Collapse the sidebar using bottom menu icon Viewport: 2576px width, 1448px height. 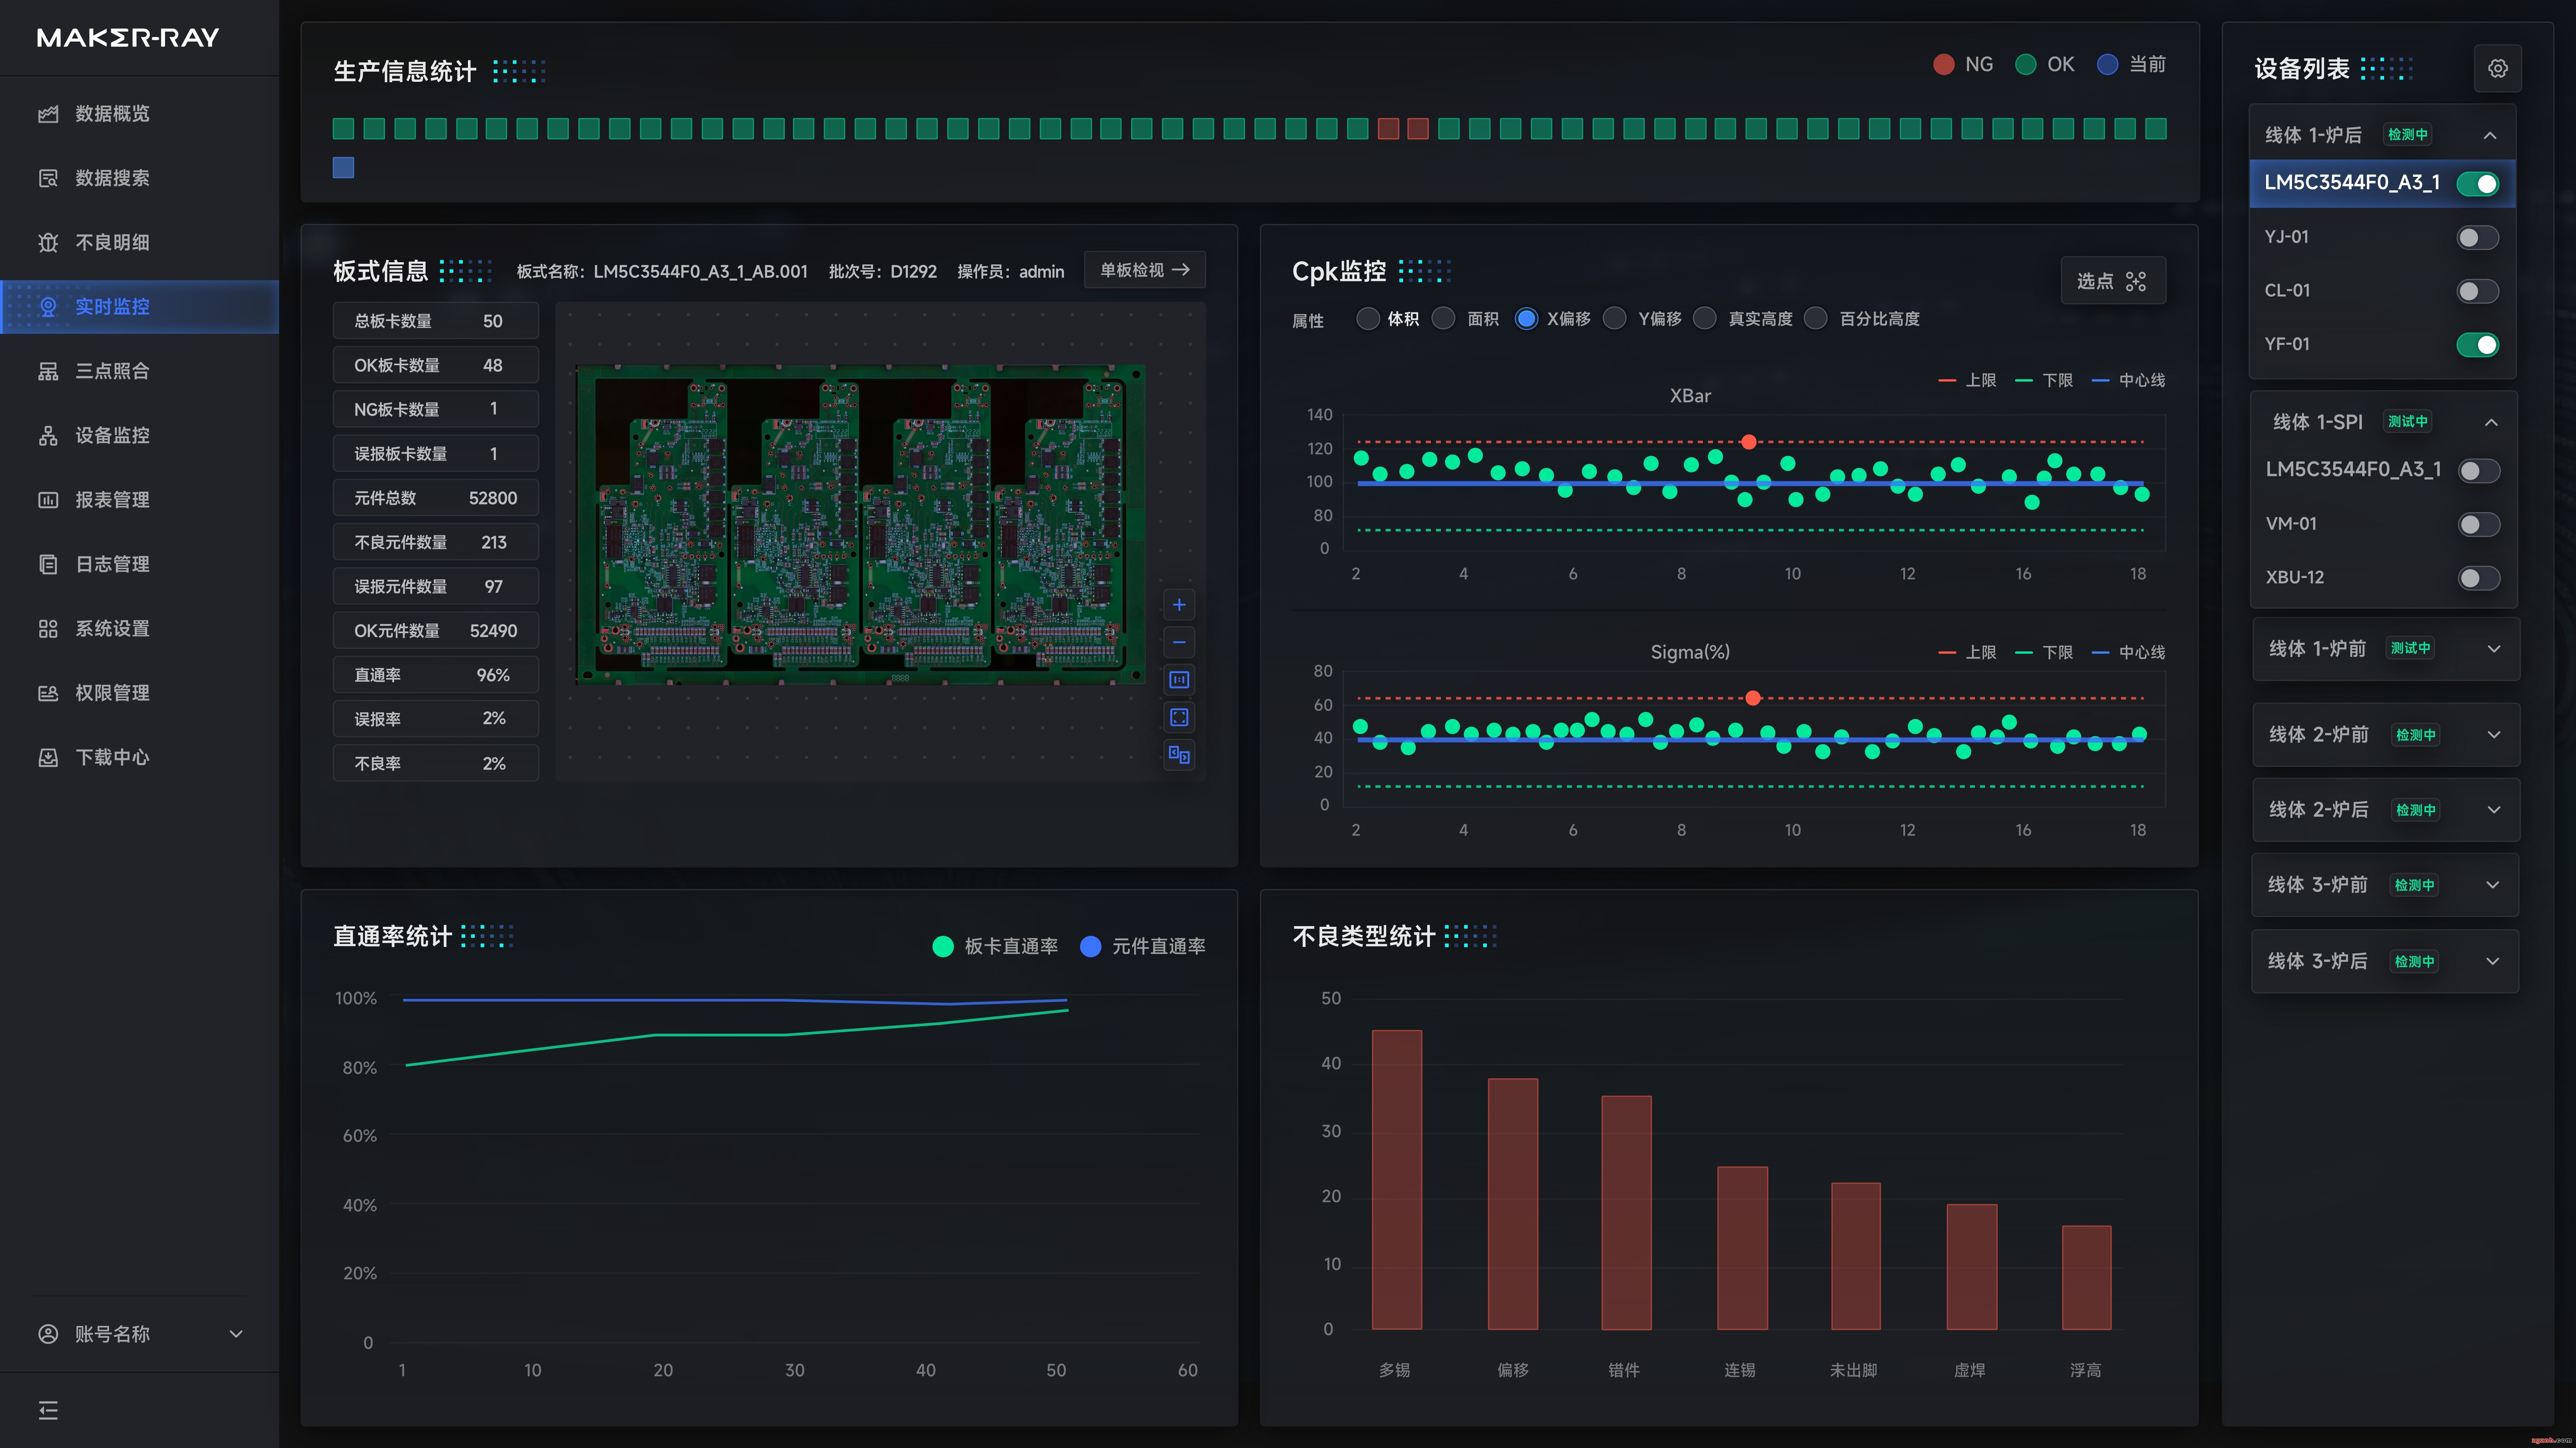click(x=48, y=1410)
